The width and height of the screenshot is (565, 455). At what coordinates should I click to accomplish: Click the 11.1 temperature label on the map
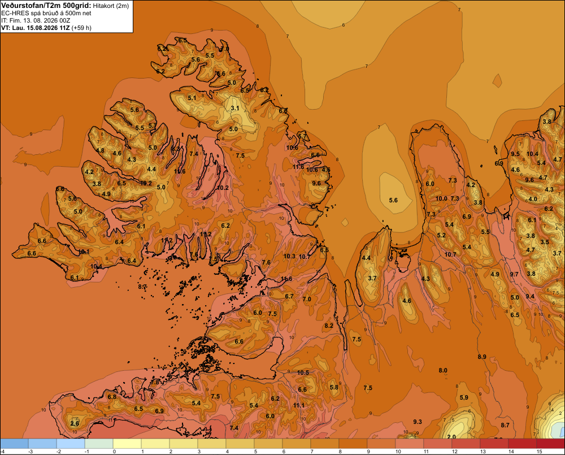point(299,405)
